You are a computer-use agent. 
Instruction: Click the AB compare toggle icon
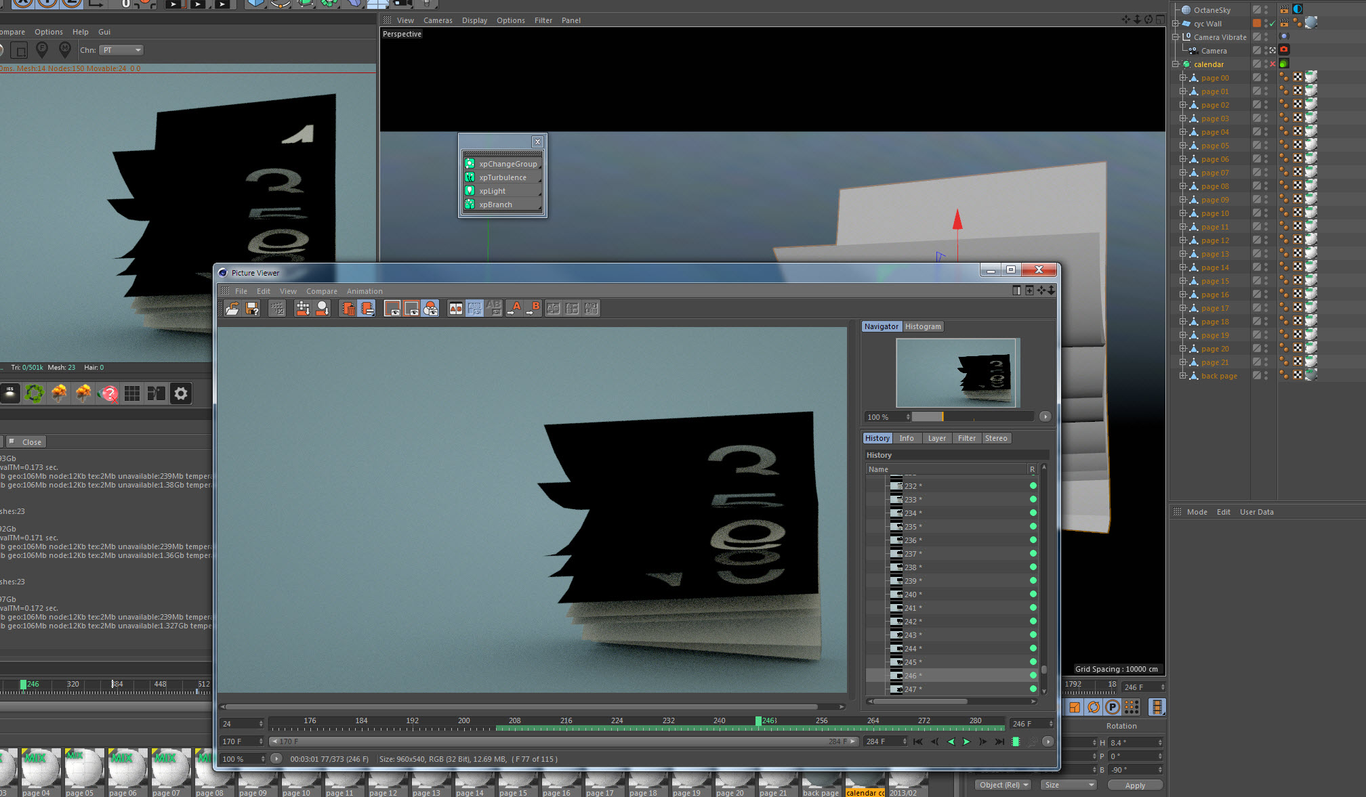click(x=456, y=309)
